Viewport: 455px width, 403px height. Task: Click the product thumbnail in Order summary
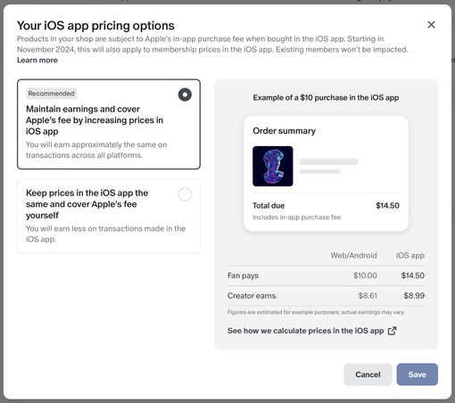[x=273, y=166]
